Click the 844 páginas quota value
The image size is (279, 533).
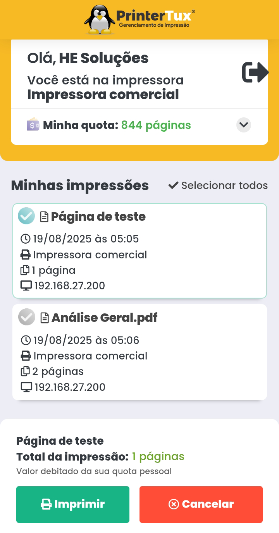[x=156, y=125]
